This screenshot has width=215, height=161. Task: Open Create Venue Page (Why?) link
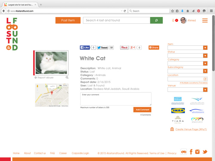[191, 129]
